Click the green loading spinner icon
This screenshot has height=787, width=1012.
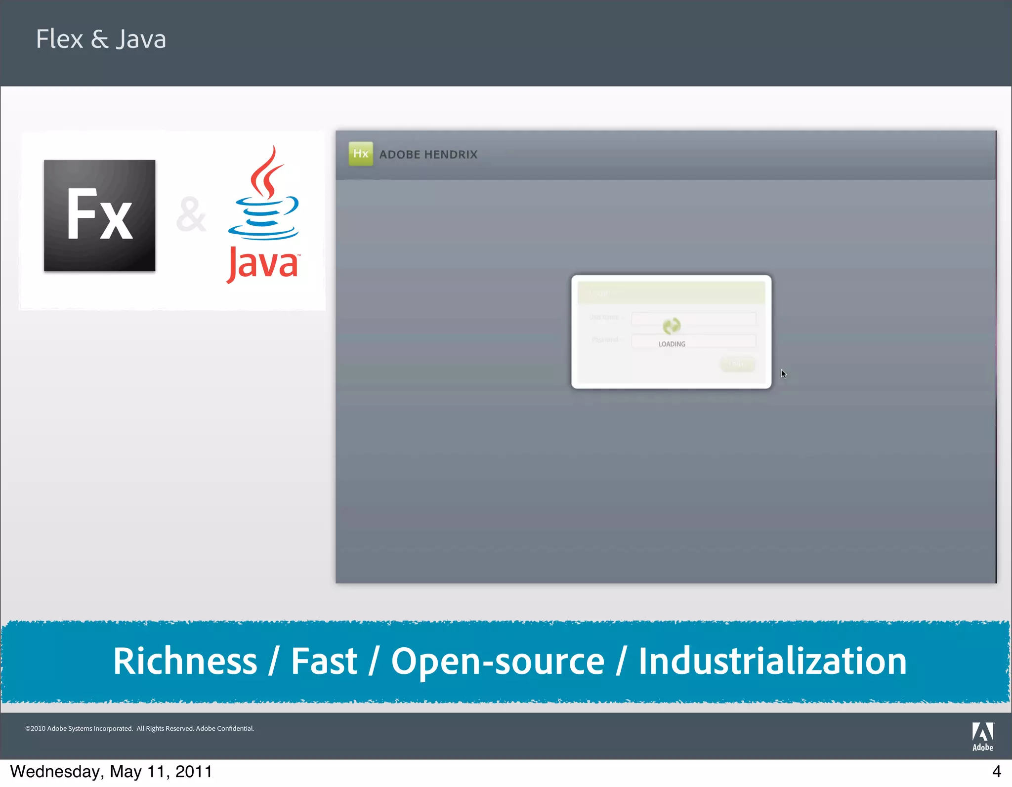pyautogui.click(x=672, y=326)
